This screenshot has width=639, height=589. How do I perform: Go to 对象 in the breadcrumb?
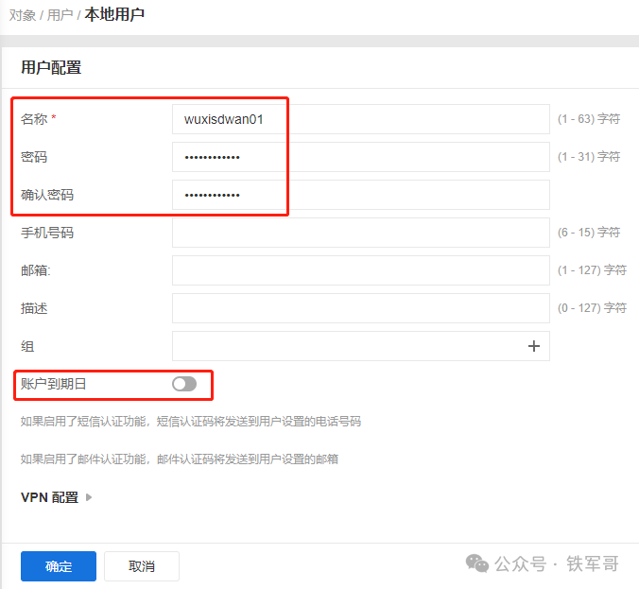(23, 15)
